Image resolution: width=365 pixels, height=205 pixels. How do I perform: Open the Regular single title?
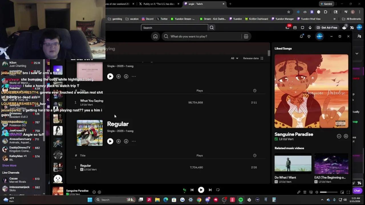click(x=118, y=124)
